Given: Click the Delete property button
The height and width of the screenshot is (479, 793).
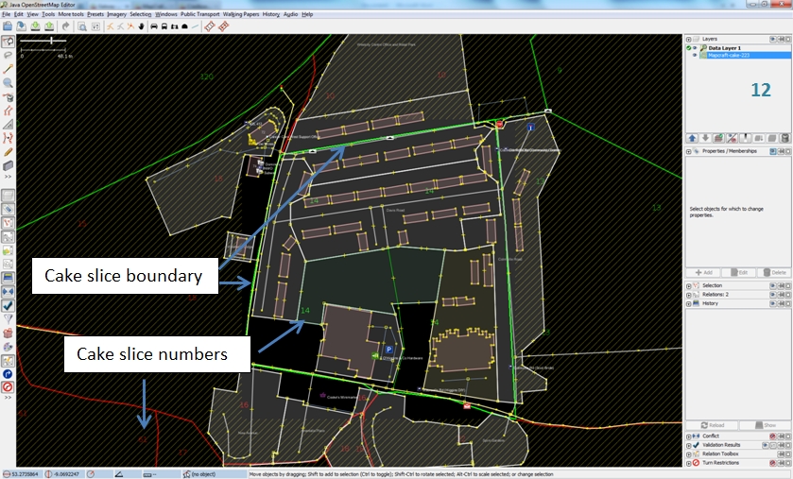Looking at the screenshot, I should (x=773, y=272).
